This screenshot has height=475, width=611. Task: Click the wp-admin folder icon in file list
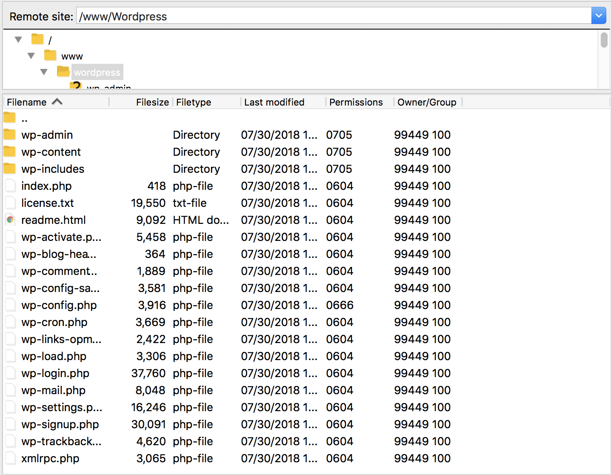coord(9,135)
